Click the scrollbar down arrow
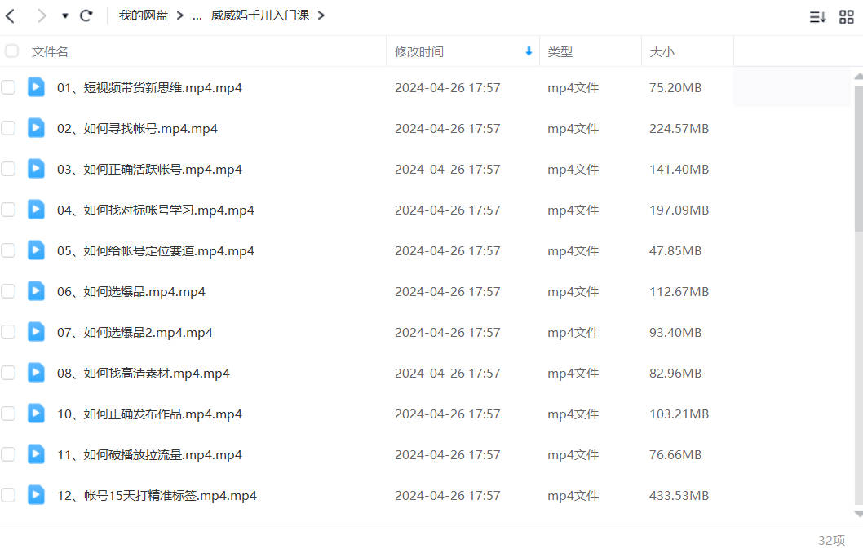 click(x=859, y=514)
